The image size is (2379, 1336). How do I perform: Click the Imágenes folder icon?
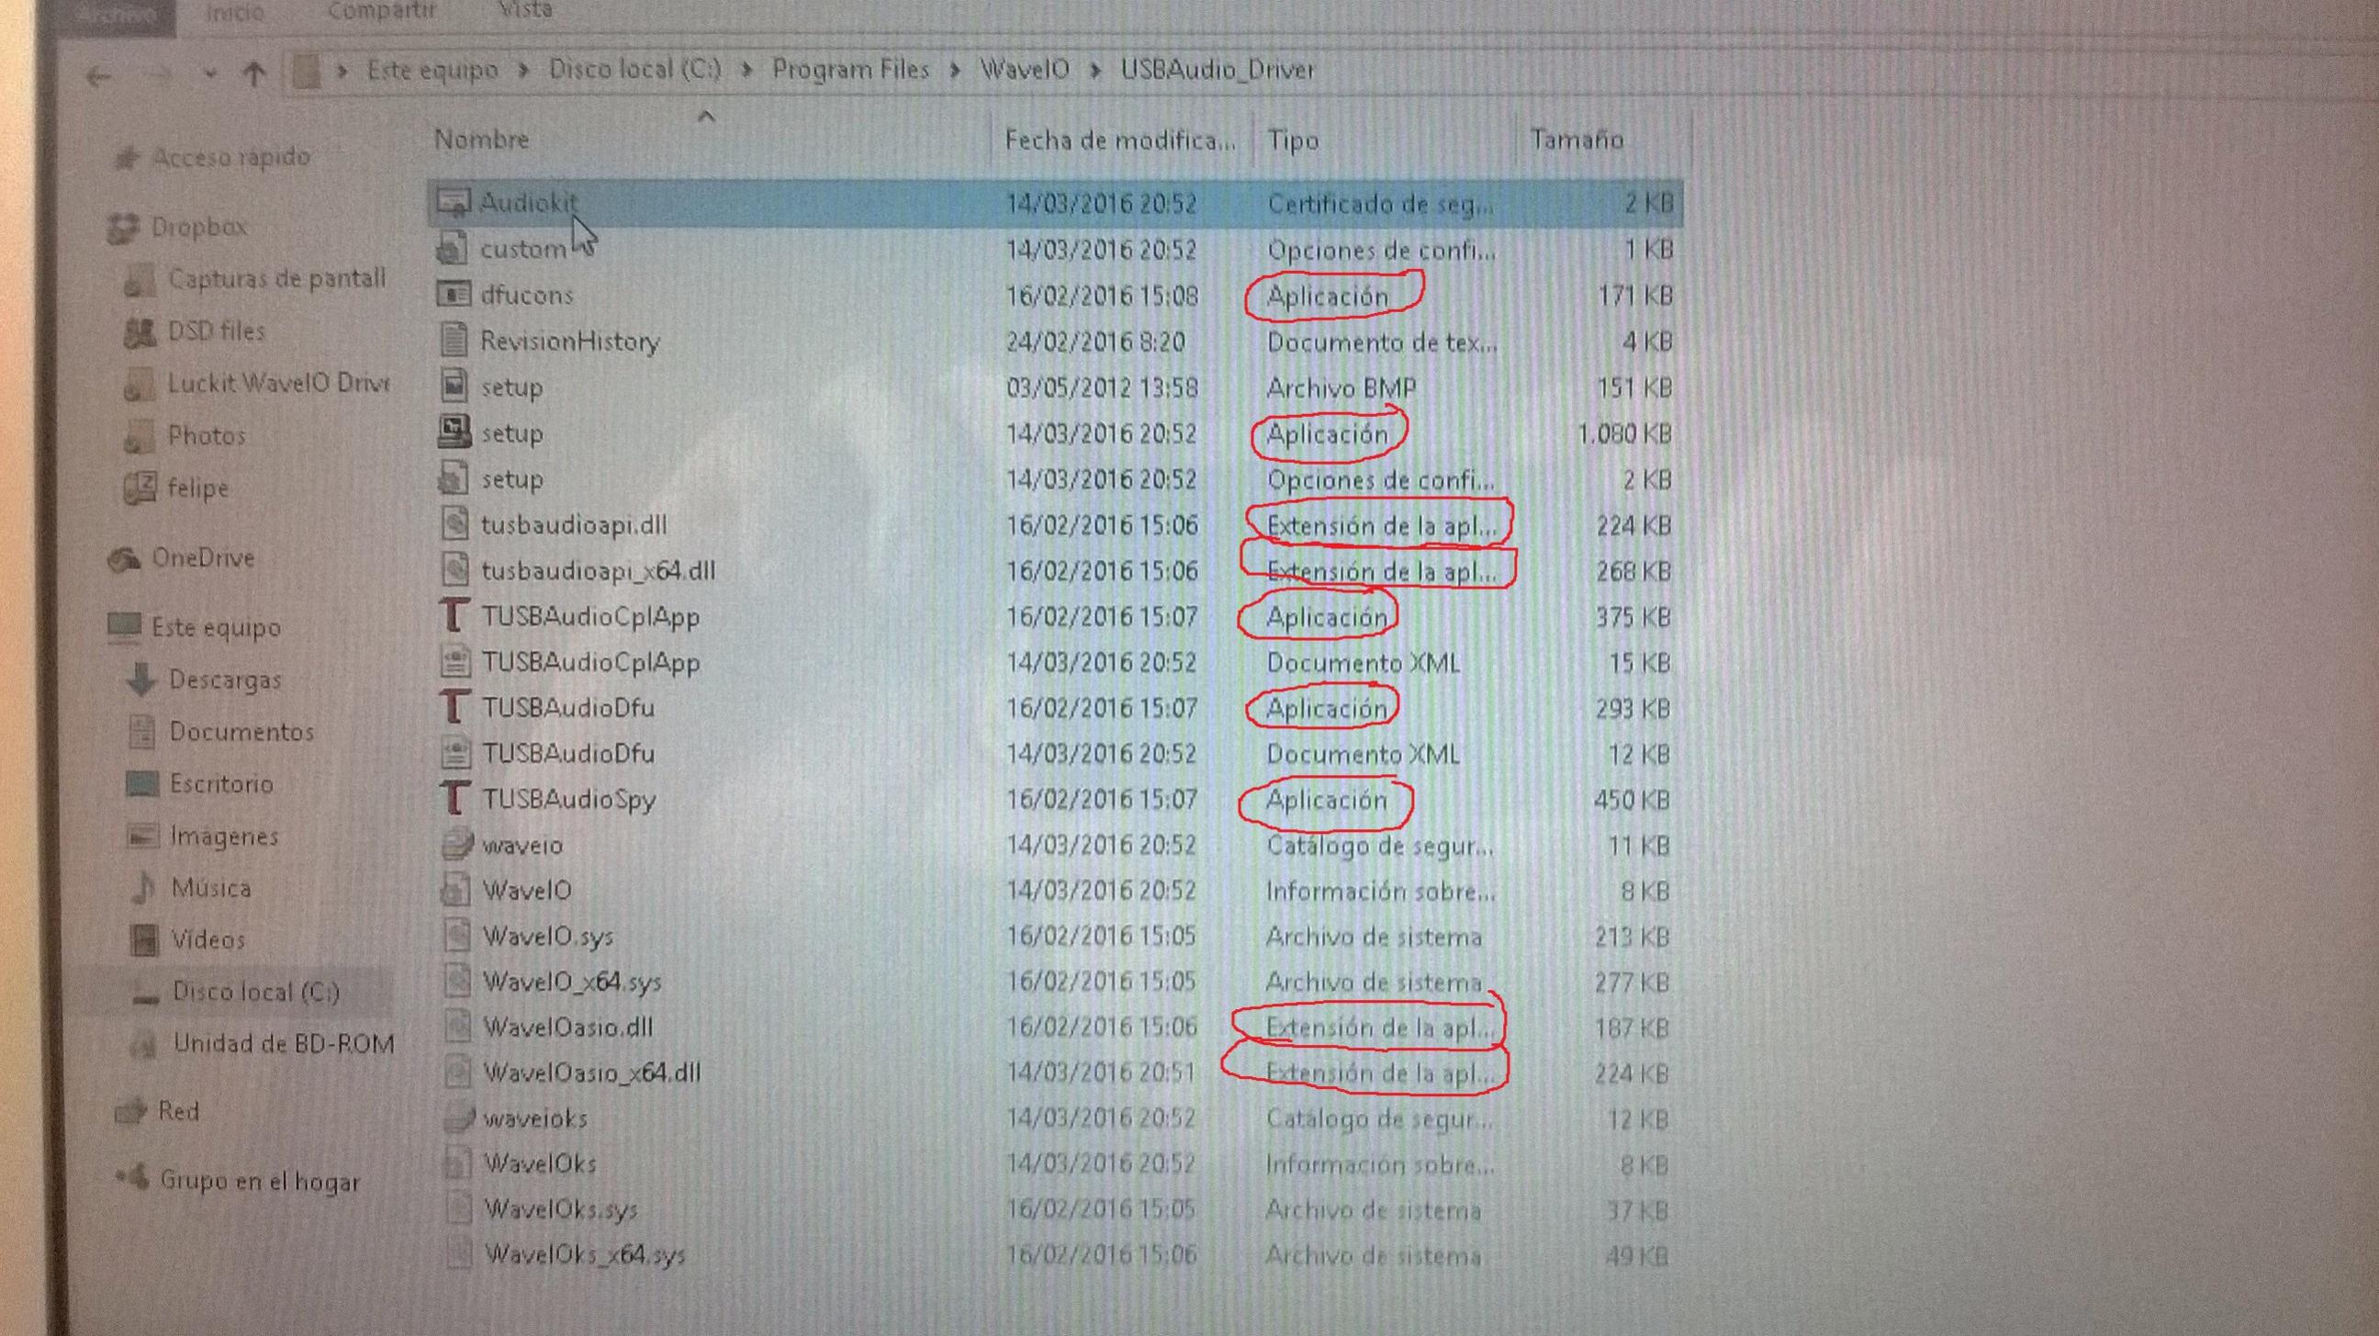tap(141, 836)
